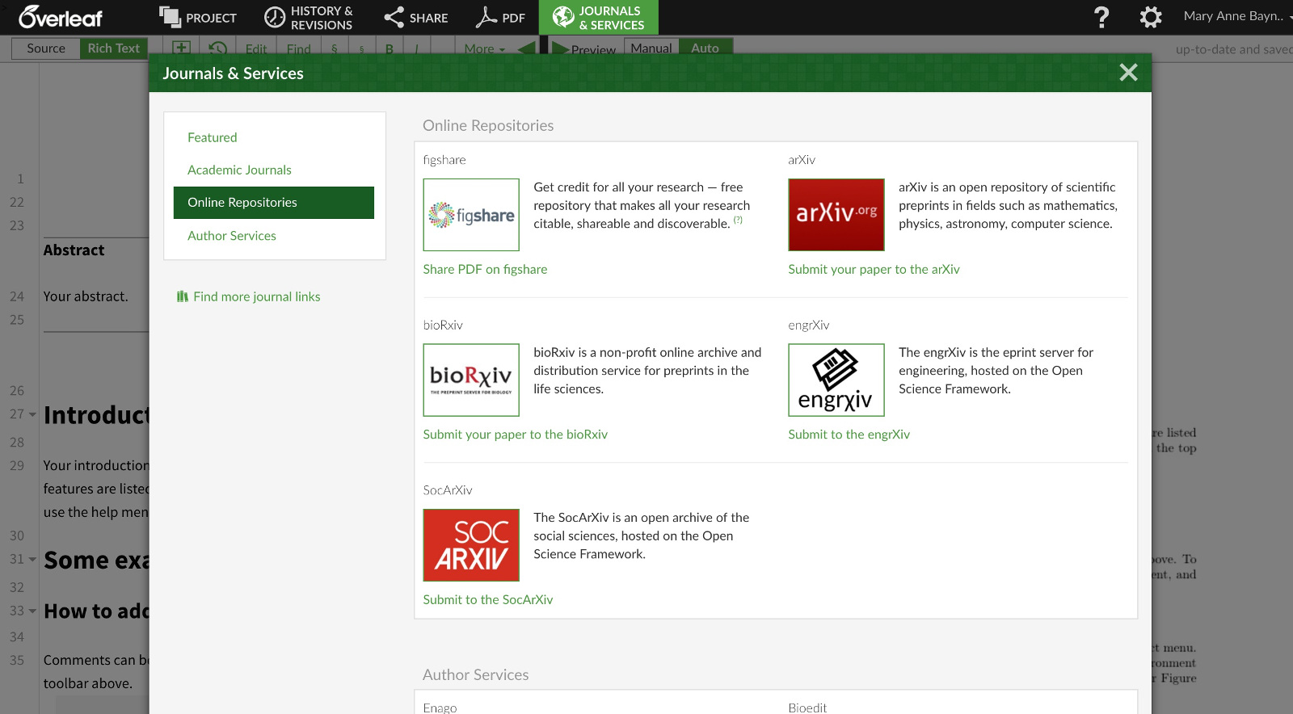Viewport: 1293px width, 714px height.
Task: Click the Abstract heading in editor
Action: (74, 250)
